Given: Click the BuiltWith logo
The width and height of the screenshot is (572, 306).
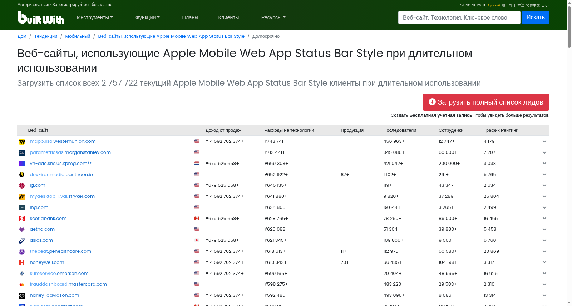Looking at the screenshot, I should [41, 17].
